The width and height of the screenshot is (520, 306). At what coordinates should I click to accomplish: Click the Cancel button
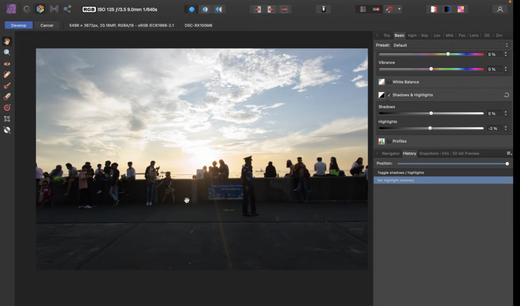pyautogui.click(x=47, y=25)
